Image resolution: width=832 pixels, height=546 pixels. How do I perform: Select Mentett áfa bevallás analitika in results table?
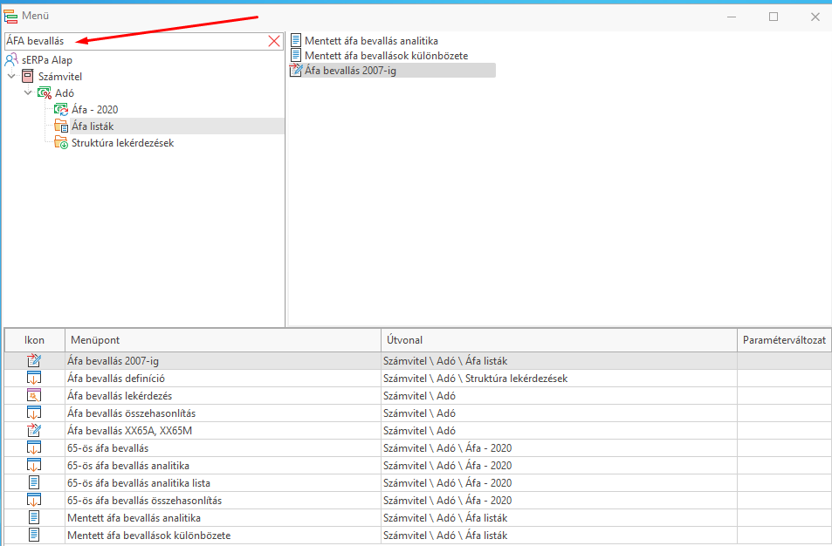[134, 518]
